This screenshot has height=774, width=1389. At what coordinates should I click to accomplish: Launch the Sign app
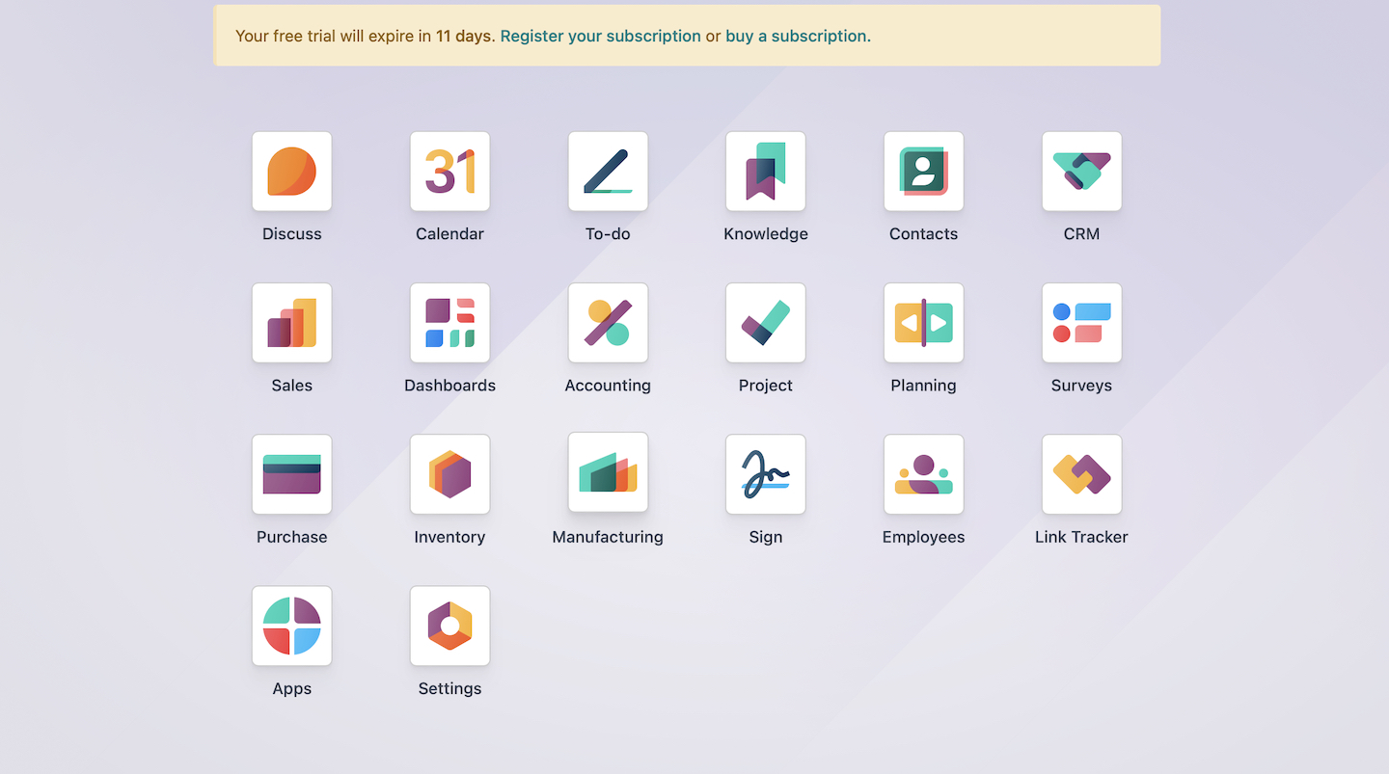coord(765,474)
